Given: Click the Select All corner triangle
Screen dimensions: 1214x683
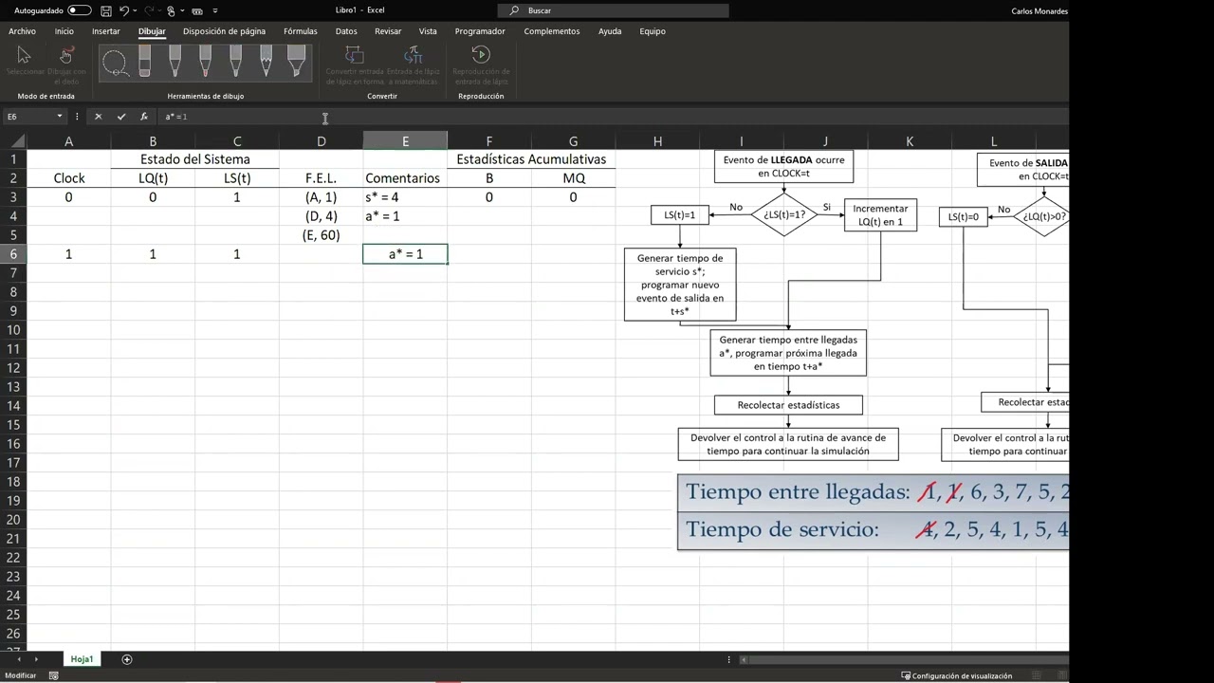Looking at the screenshot, I should [x=18, y=141].
